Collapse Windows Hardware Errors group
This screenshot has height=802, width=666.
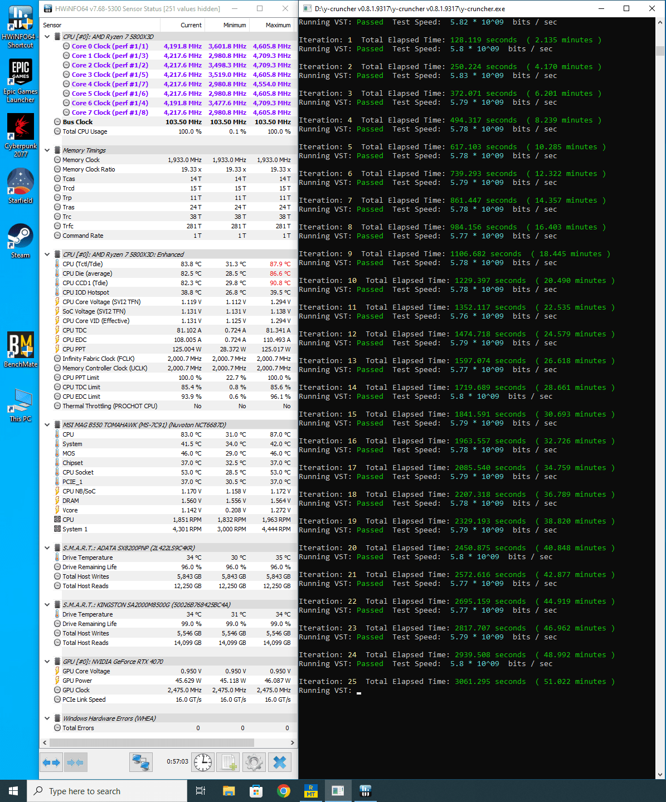click(x=47, y=718)
